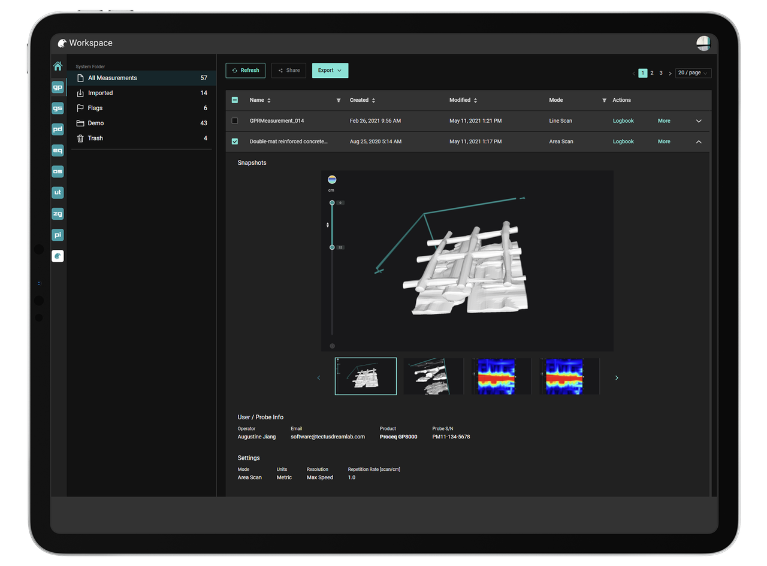Open the Demo folder
Viewport: 767px width, 566px height.
pos(141,123)
